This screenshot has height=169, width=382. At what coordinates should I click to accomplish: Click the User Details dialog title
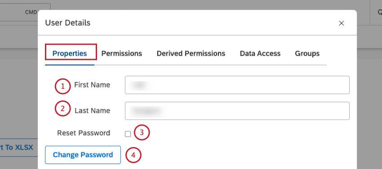(x=68, y=23)
